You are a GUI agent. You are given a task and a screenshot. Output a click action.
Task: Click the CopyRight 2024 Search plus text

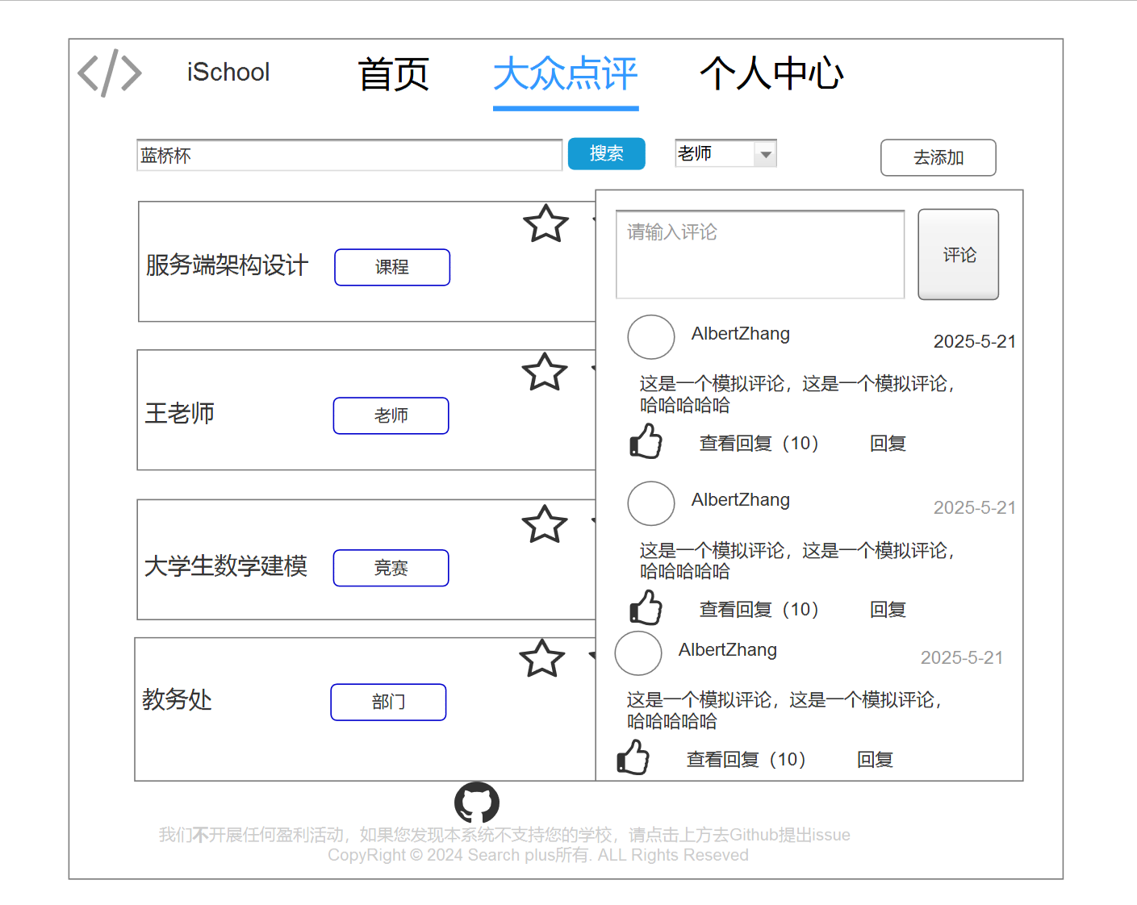pos(538,855)
